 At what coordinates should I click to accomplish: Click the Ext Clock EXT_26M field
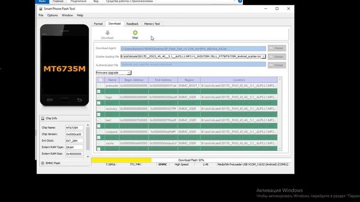point(74,141)
